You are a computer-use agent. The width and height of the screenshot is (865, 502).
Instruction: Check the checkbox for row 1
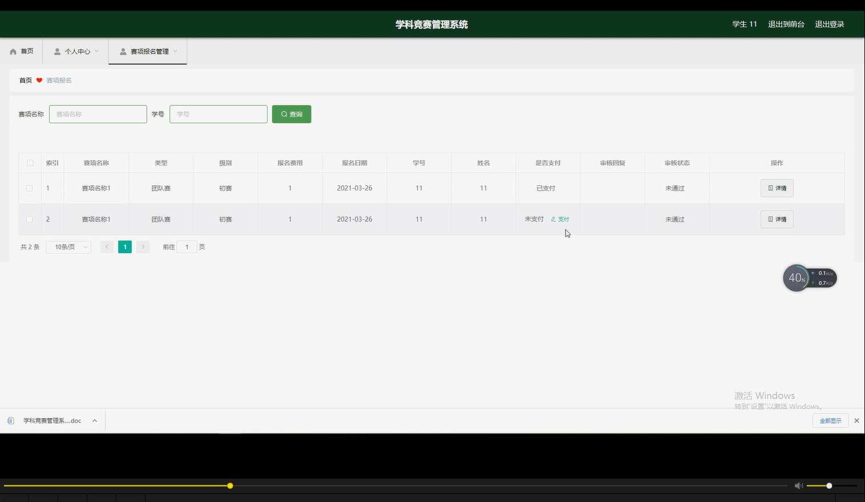point(30,188)
